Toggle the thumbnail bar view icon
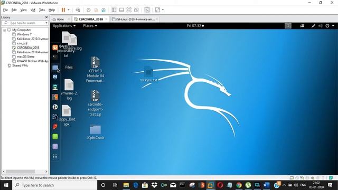Viewport: 338px width, 190px height. point(121,10)
